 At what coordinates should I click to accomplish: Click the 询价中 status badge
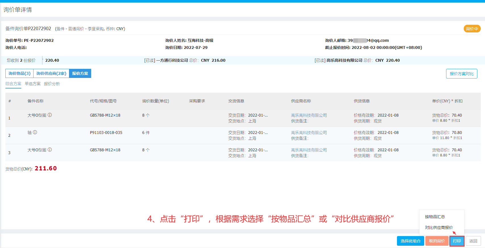tap(472, 29)
